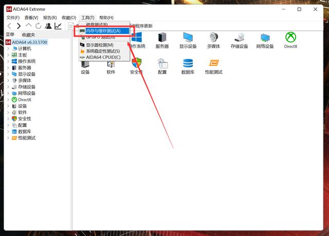Go forward with the right arrow toolbar icon
Image resolution: width=329 pixels, height=236 pixels.
(19, 26)
